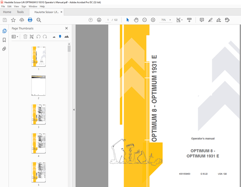Activate the selection arrow tool
241x187 pixels.
click(x=128, y=20)
